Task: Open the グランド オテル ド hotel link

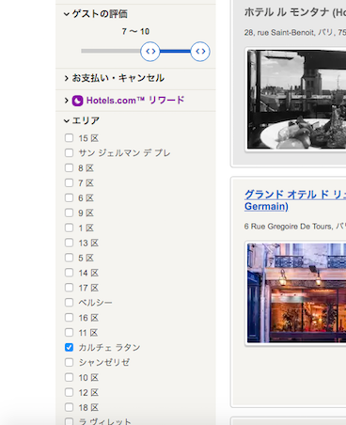Action: point(295,200)
